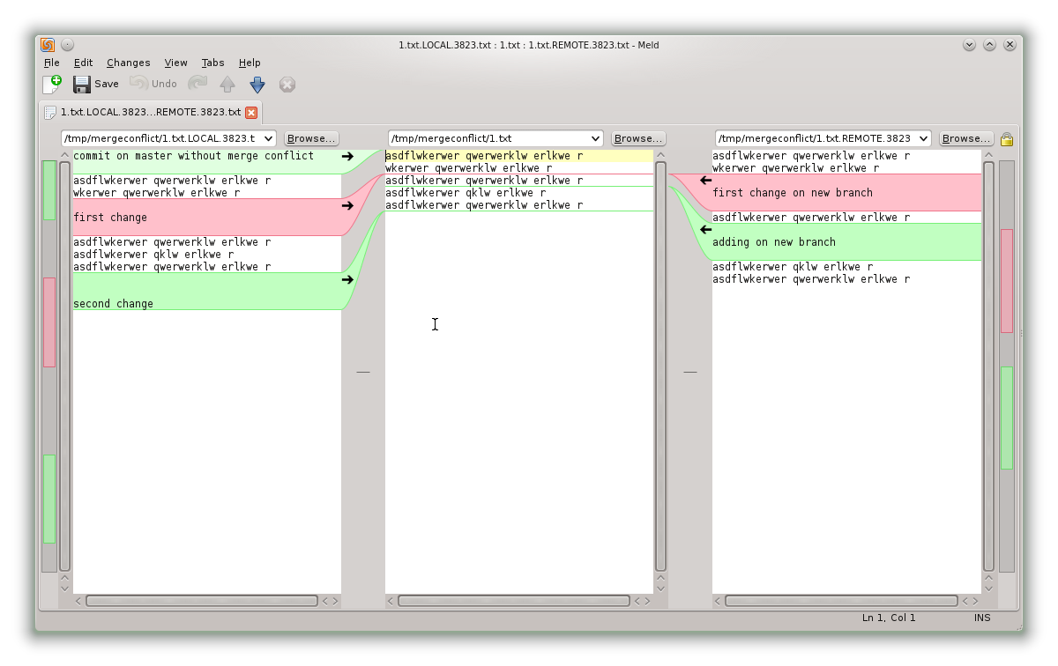Jump to next change with blue down arrow
This screenshot has height=666, width=1058.
pyautogui.click(x=257, y=84)
